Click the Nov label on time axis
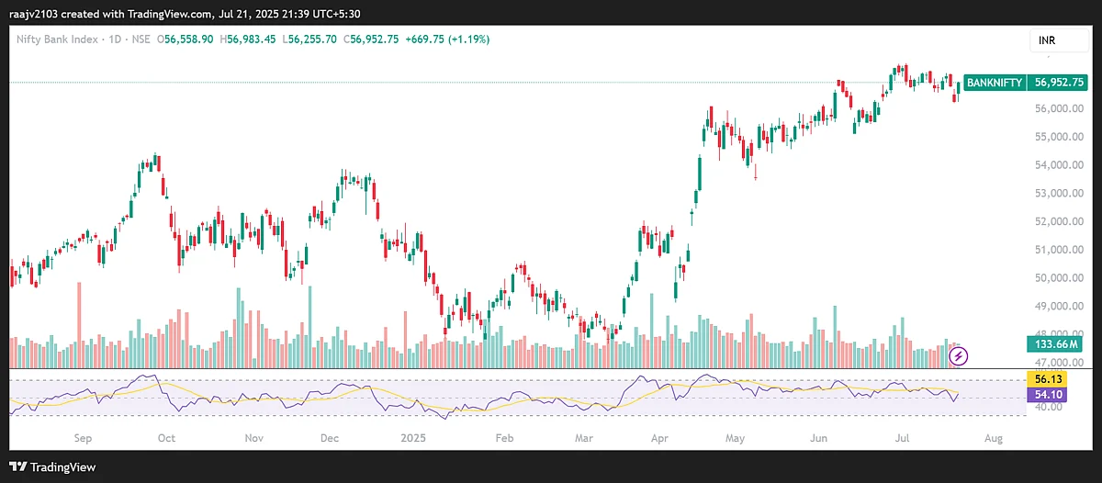This screenshot has width=1102, height=483. click(x=255, y=439)
